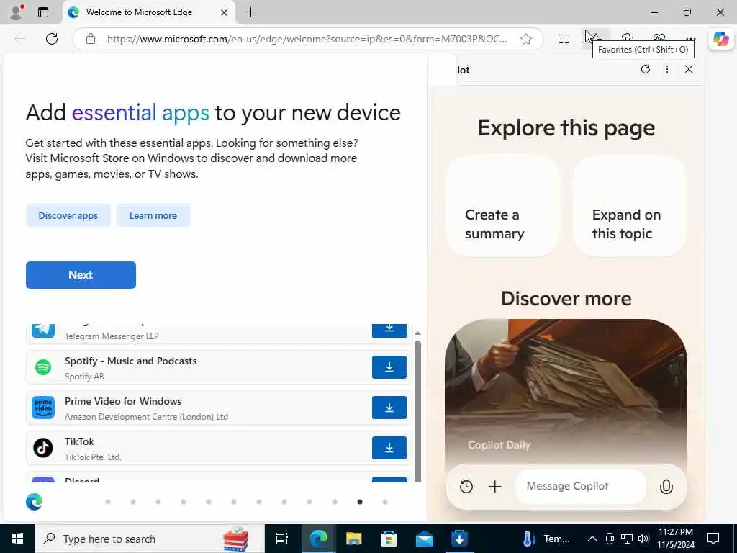Close the Copilot side pane
This screenshot has height=553, width=737.
[689, 70]
